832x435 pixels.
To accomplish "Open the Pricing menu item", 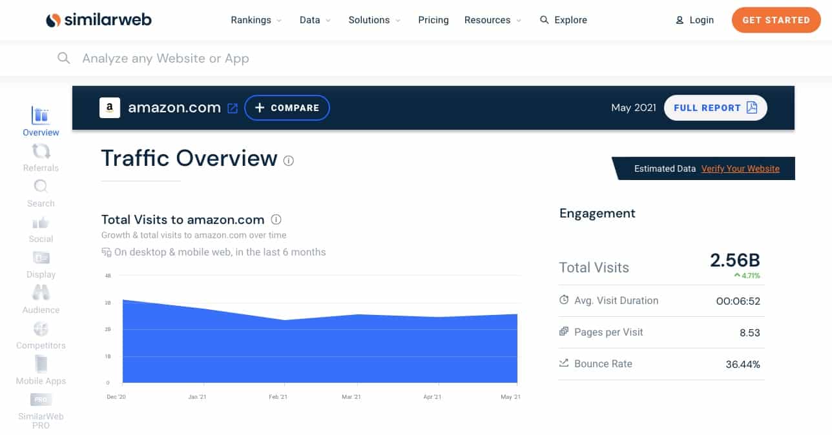I will (433, 20).
